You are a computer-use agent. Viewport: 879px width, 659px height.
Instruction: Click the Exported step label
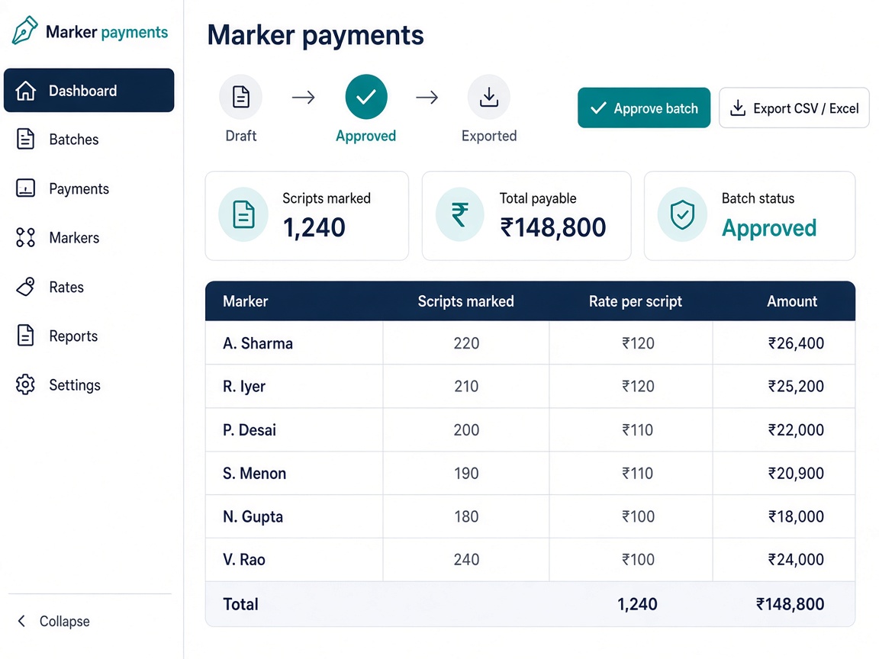tap(489, 137)
